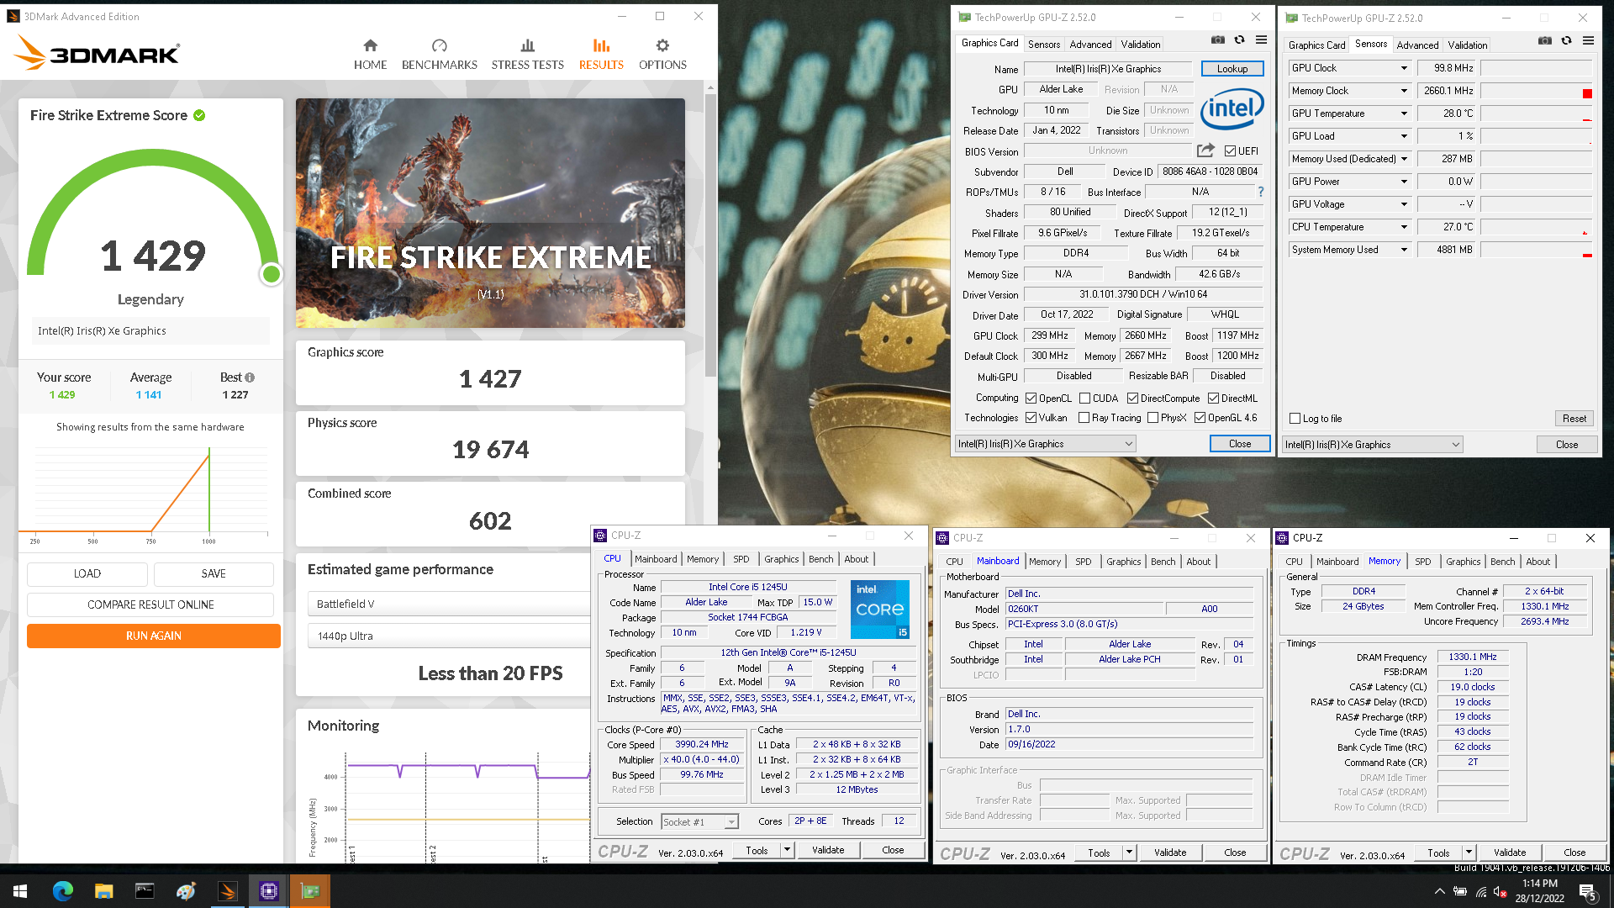
Task: Click the Intel logo in GPU-Z
Action: [1232, 109]
